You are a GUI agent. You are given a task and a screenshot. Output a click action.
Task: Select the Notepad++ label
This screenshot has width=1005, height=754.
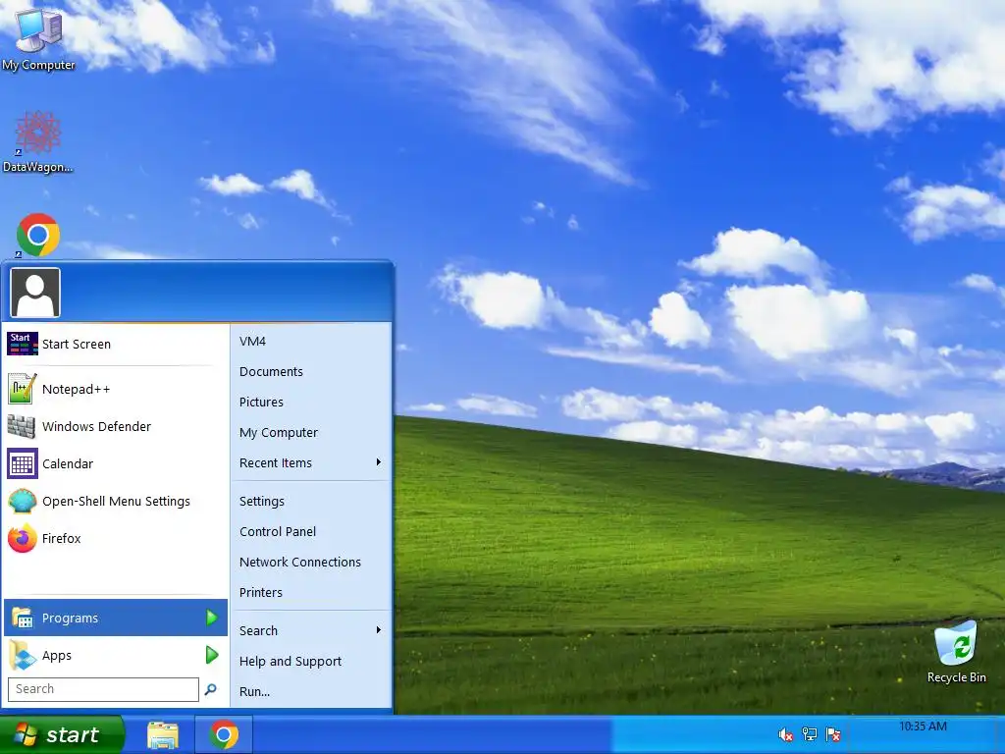coord(76,389)
